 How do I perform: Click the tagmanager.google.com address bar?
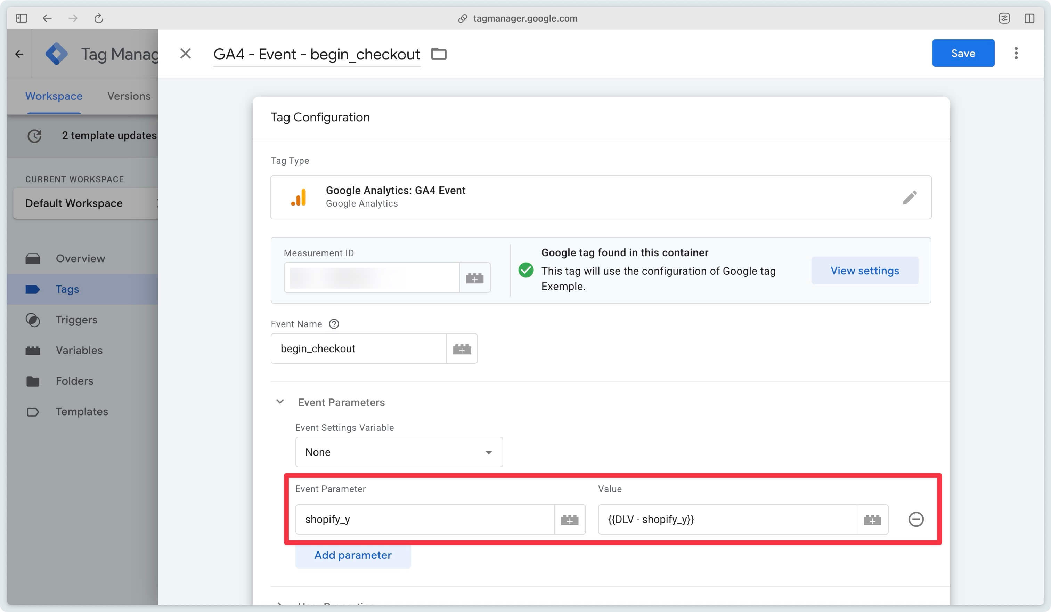[525, 18]
